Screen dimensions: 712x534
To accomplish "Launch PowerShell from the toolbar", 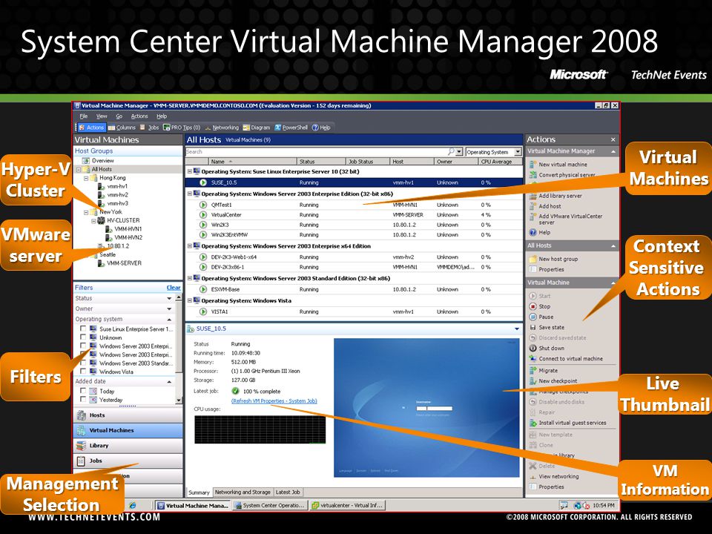I will pyautogui.click(x=291, y=128).
